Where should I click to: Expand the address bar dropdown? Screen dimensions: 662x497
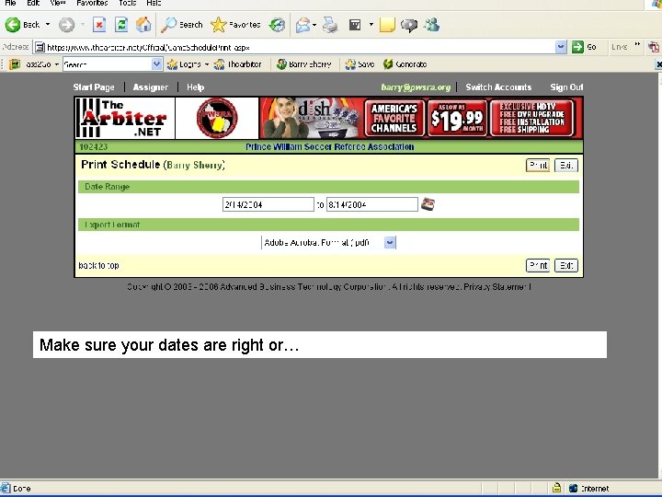[560, 47]
